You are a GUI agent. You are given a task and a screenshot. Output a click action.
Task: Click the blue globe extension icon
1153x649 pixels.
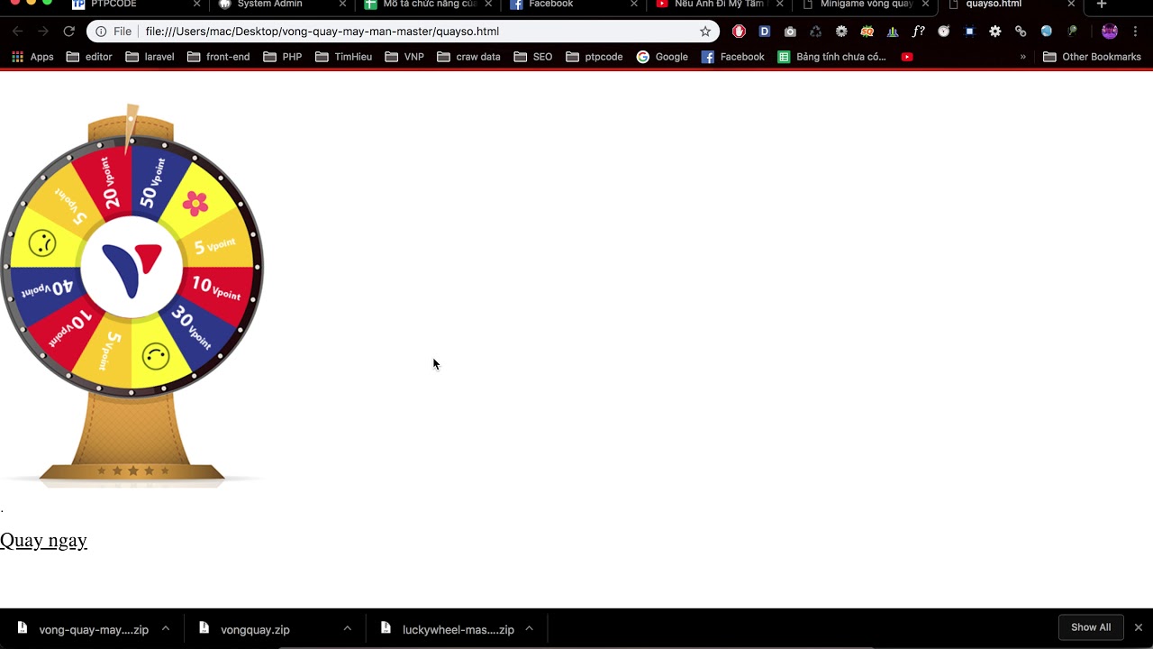(x=1046, y=32)
